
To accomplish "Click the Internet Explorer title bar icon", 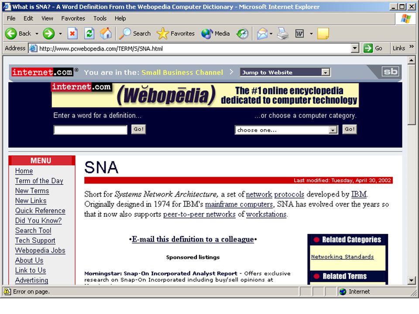I will pyautogui.click(x=7, y=7).
